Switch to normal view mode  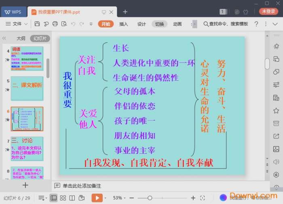click(x=54, y=198)
